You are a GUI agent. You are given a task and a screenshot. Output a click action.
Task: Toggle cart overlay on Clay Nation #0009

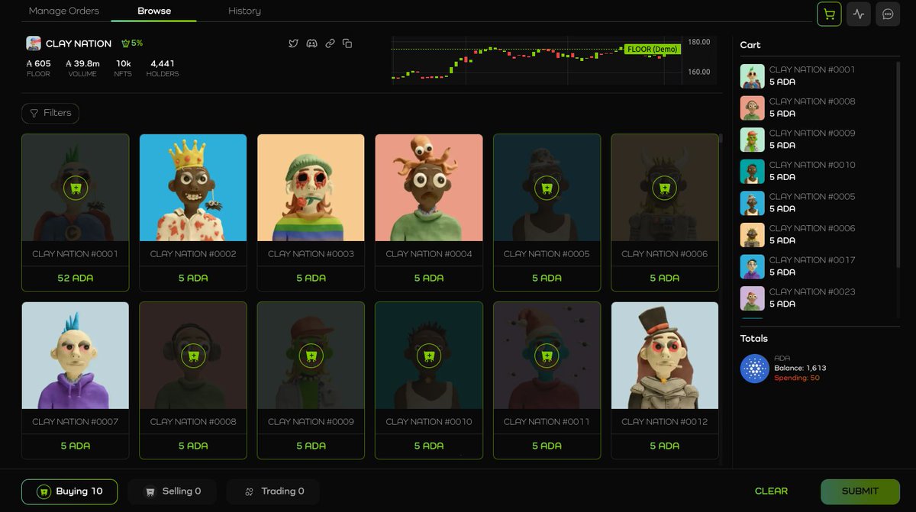click(311, 356)
